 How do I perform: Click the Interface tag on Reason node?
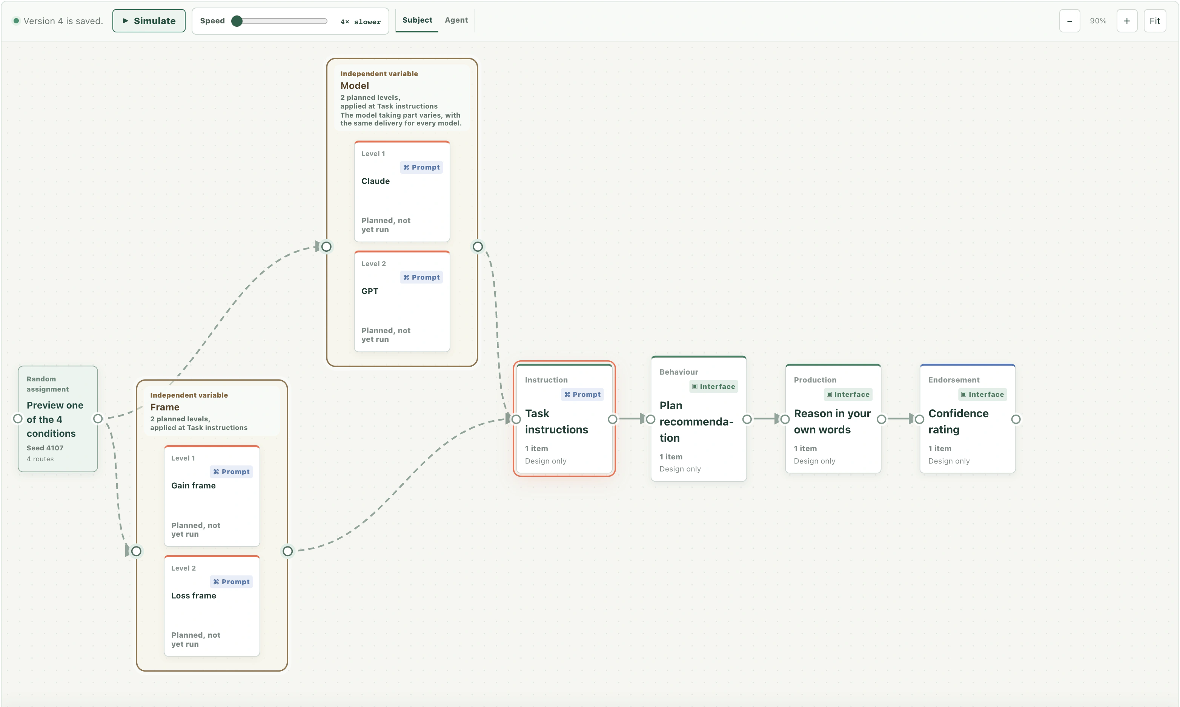848,395
